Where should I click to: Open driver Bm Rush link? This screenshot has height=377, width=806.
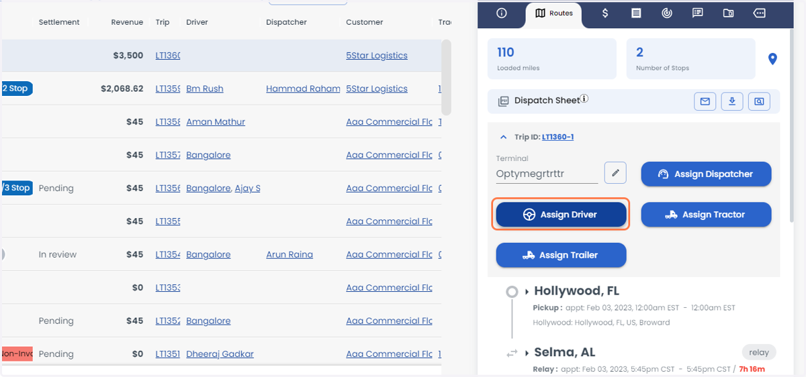pos(205,89)
